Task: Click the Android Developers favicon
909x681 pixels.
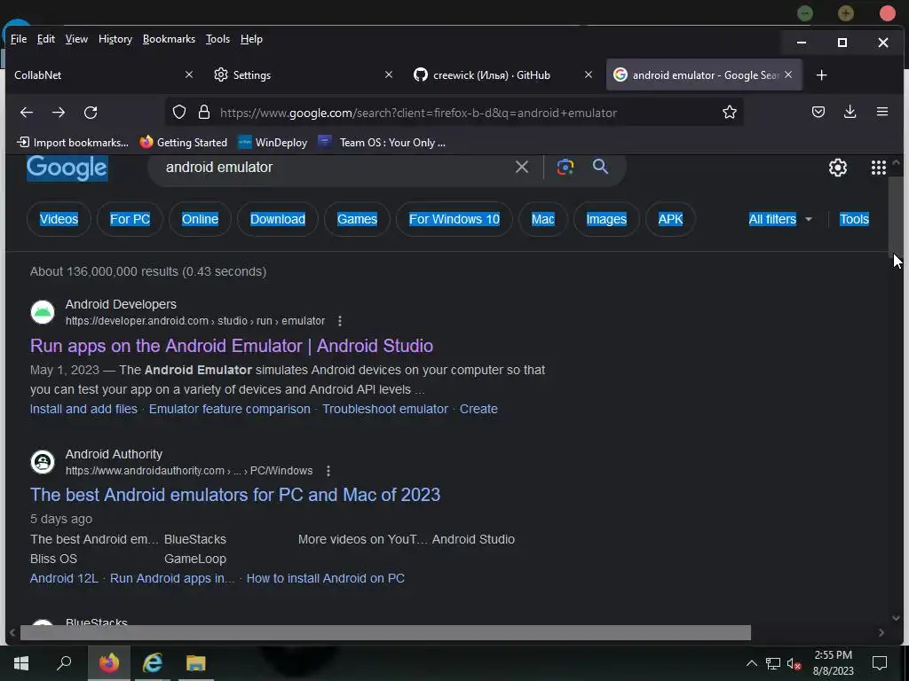Action: (x=43, y=312)
